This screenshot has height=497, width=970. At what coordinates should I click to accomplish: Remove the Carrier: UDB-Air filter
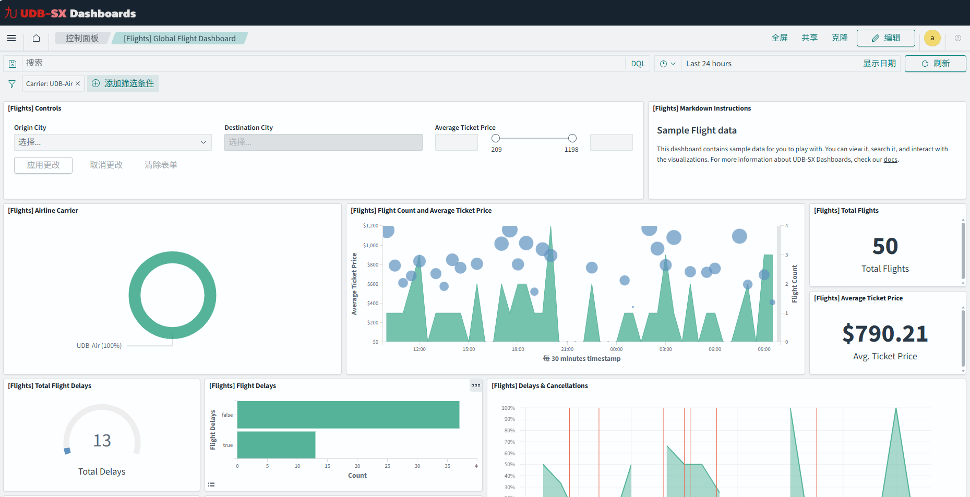78,83
